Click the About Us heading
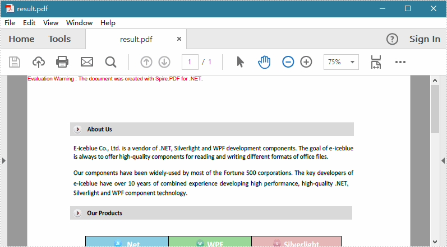 99,130
